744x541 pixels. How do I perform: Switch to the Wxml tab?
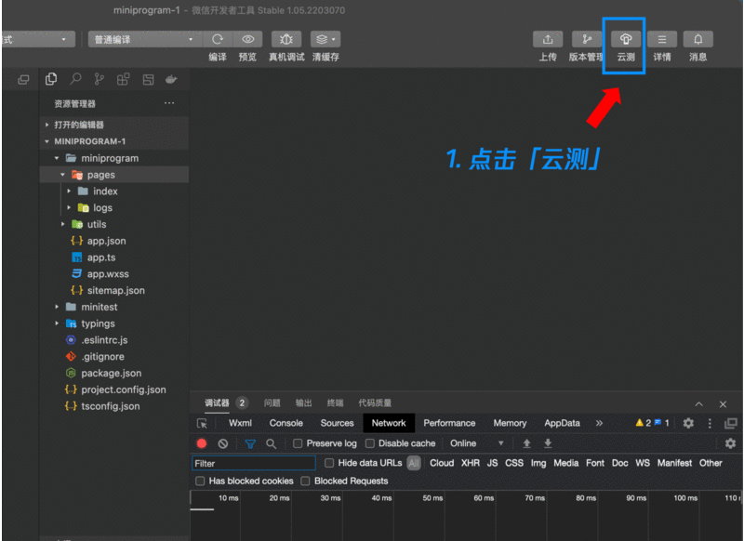(240, 423)
